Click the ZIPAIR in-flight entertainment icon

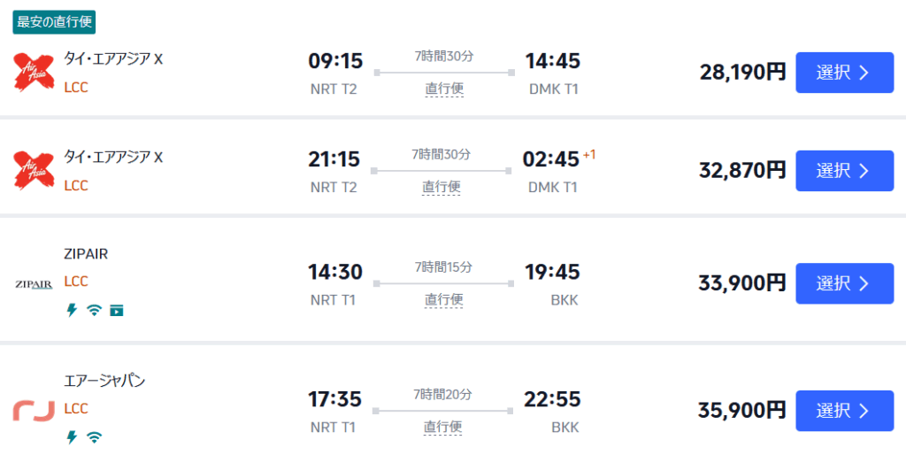(116, 310)
